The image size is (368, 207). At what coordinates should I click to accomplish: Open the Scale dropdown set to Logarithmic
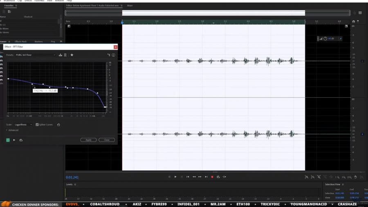pos(23,125)
